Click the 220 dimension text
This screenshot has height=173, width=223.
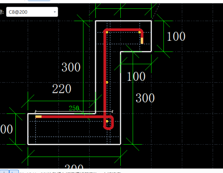(x=62, y=89)
